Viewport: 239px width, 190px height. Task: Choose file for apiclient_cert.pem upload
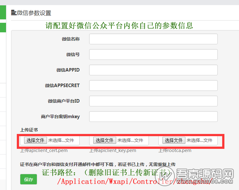pos(35,140)
